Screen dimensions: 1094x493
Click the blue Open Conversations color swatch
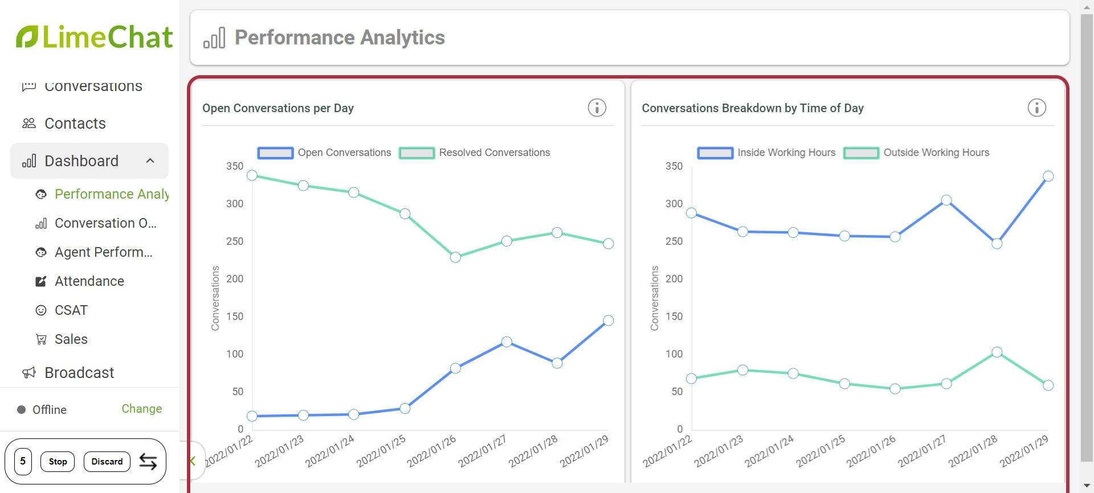pyautogui.click(x=275, y=153)
